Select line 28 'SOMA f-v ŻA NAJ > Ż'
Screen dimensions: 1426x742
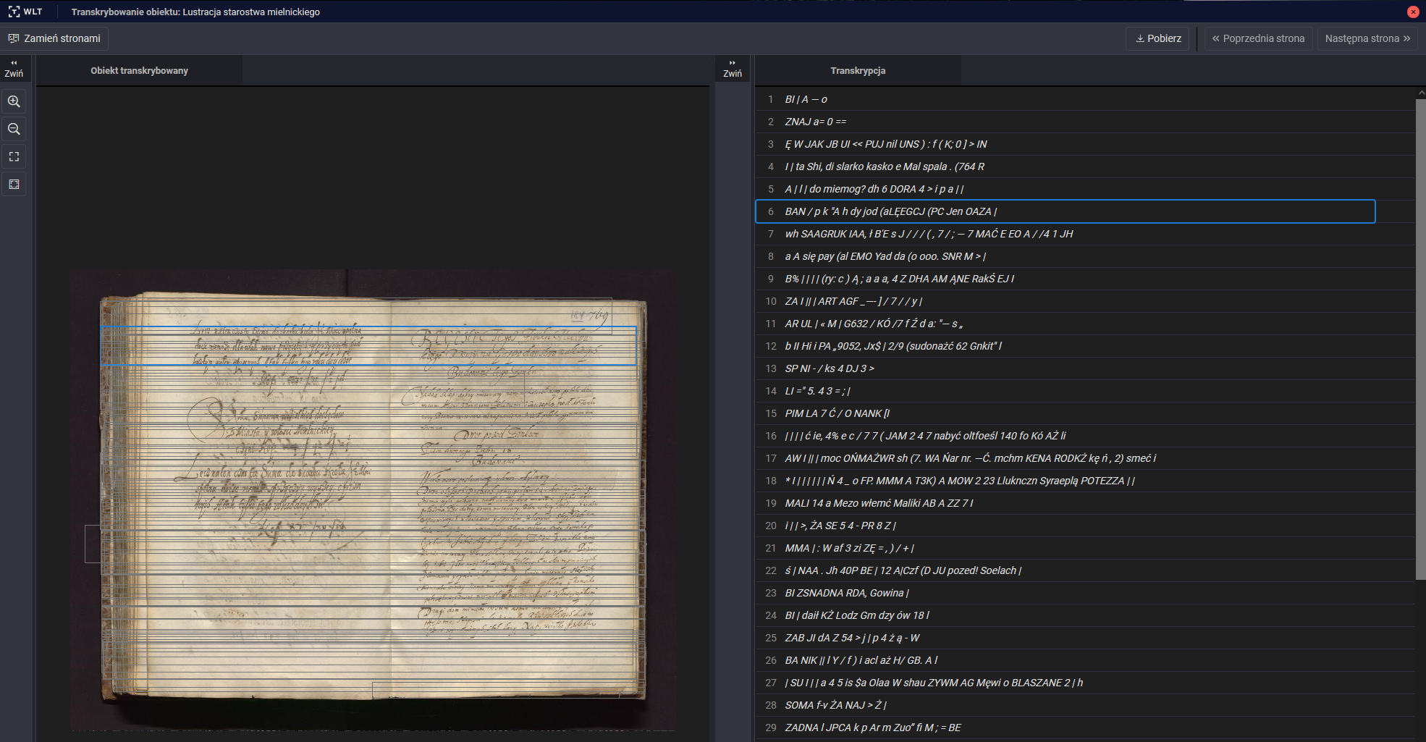point(1084,705)
